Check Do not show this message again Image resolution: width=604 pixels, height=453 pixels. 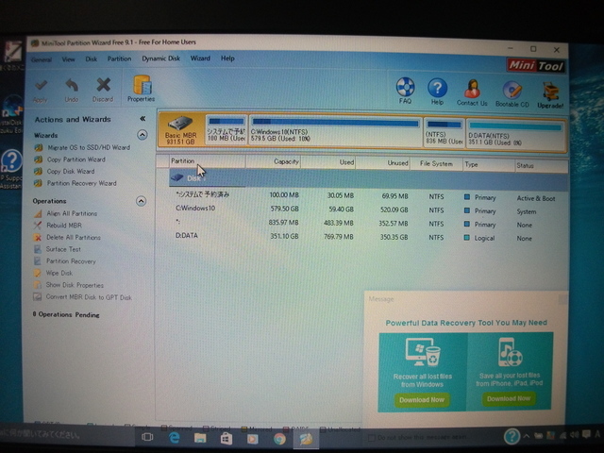tap(372, 438)
